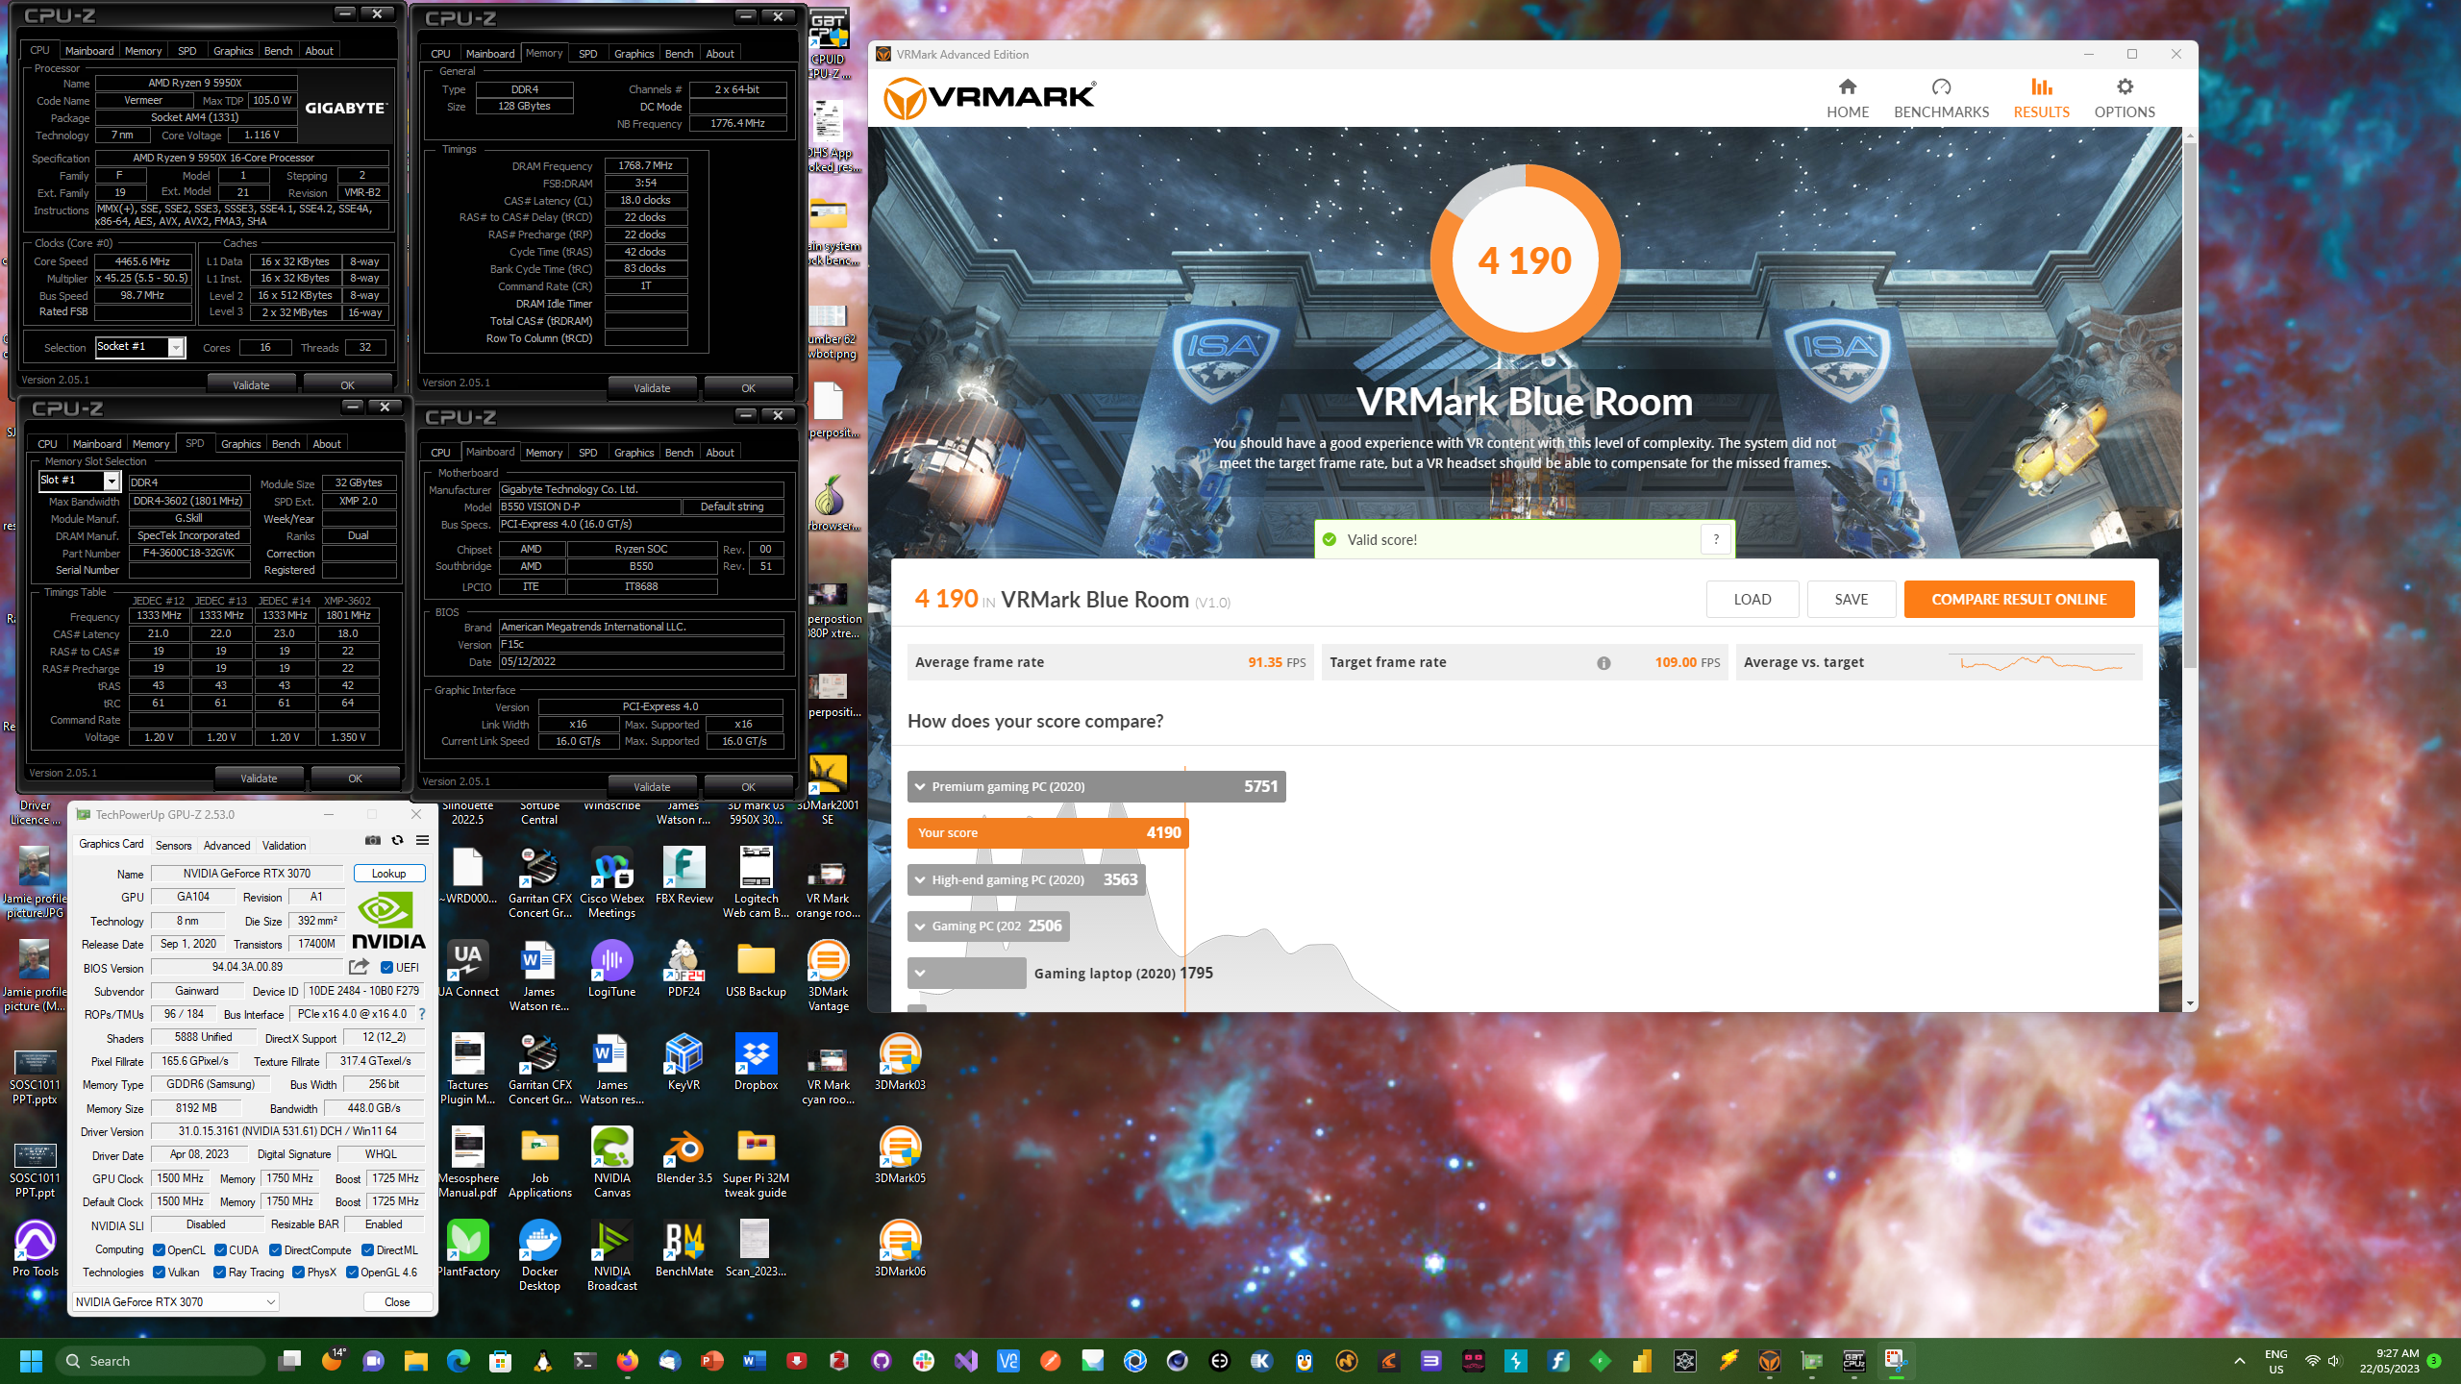Toggle CUDA checkbox in GPU-Z

[220, 1250]
